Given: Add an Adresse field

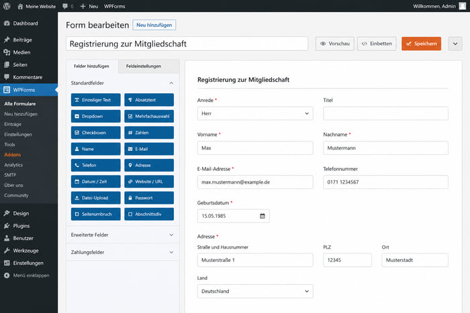Looking at the screenshot, I should (149, 165).
